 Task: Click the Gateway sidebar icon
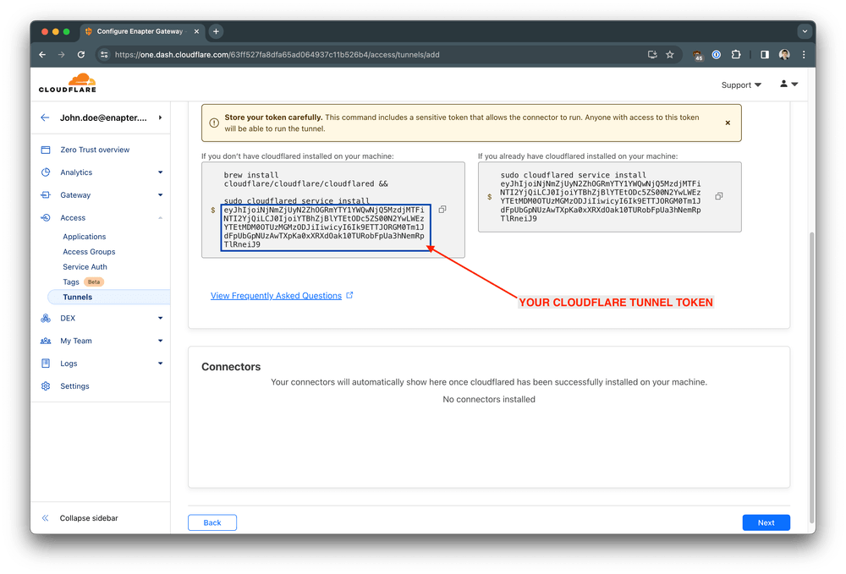point(46,194)
